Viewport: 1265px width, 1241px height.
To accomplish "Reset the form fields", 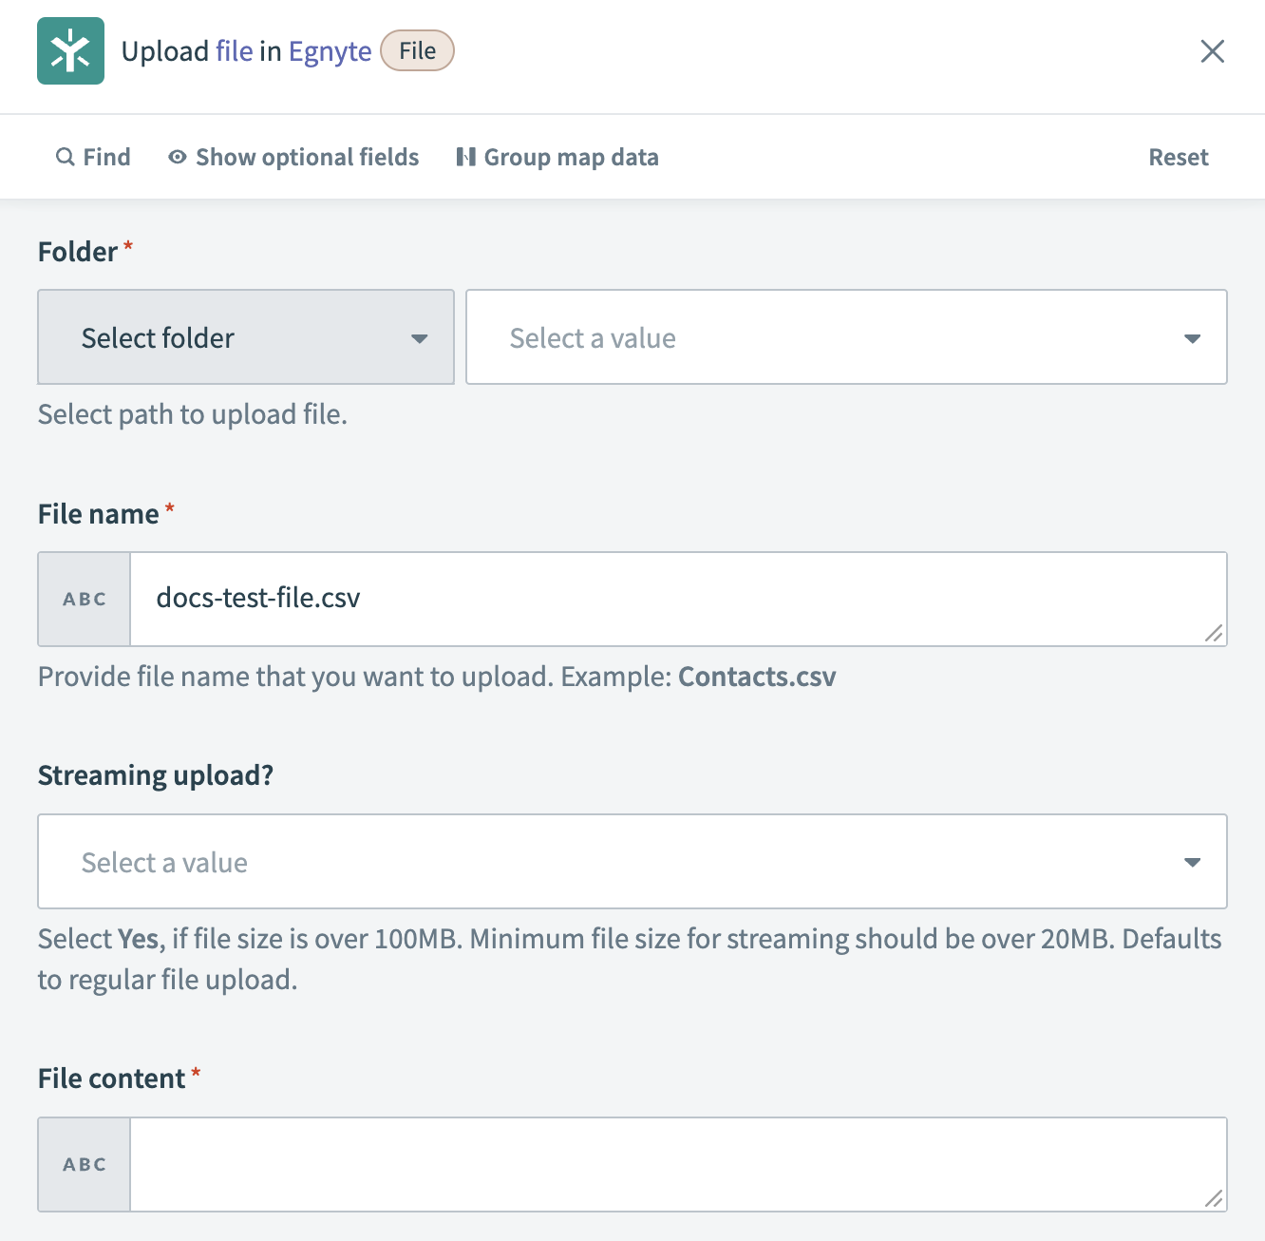I will pyautogui.click(x=1178, y=157).
